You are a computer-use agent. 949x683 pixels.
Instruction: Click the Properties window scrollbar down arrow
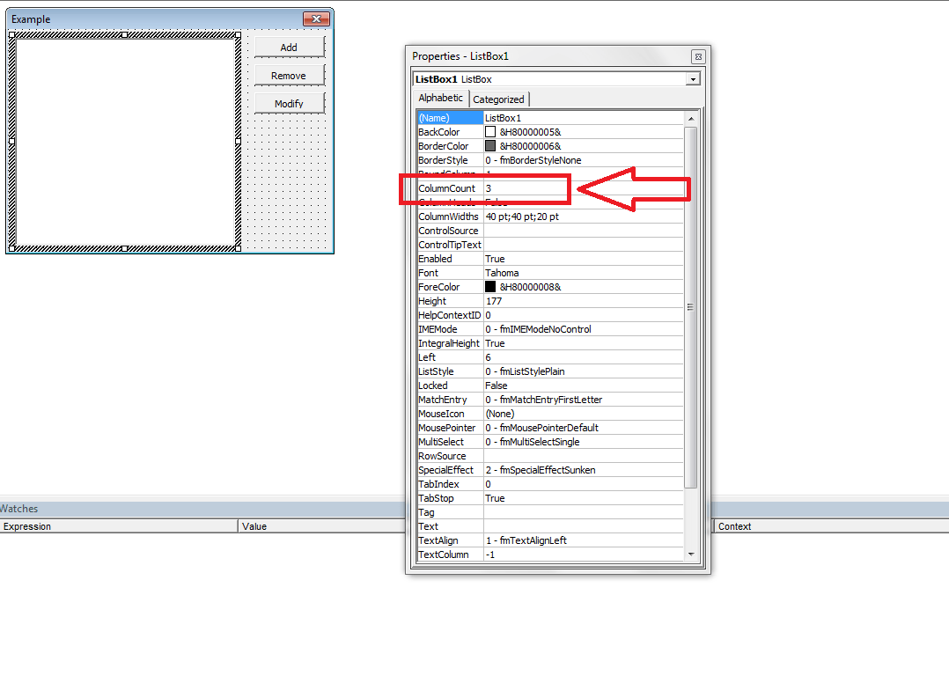[691, 555]
